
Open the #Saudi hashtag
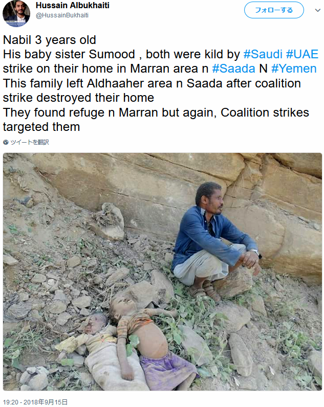(263, 54)
